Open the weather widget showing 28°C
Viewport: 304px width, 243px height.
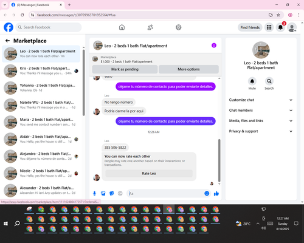pos(243,224)
